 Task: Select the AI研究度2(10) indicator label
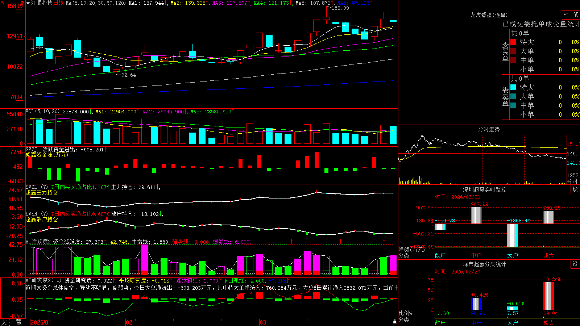click(43, 280)
